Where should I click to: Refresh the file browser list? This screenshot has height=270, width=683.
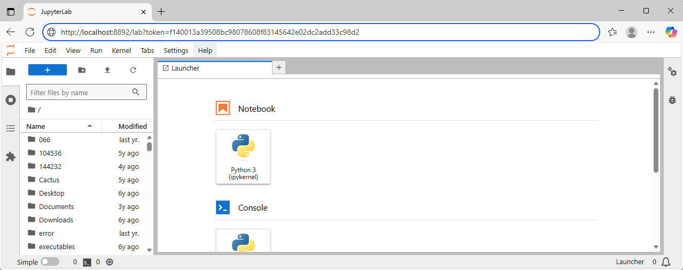(133, 70)
